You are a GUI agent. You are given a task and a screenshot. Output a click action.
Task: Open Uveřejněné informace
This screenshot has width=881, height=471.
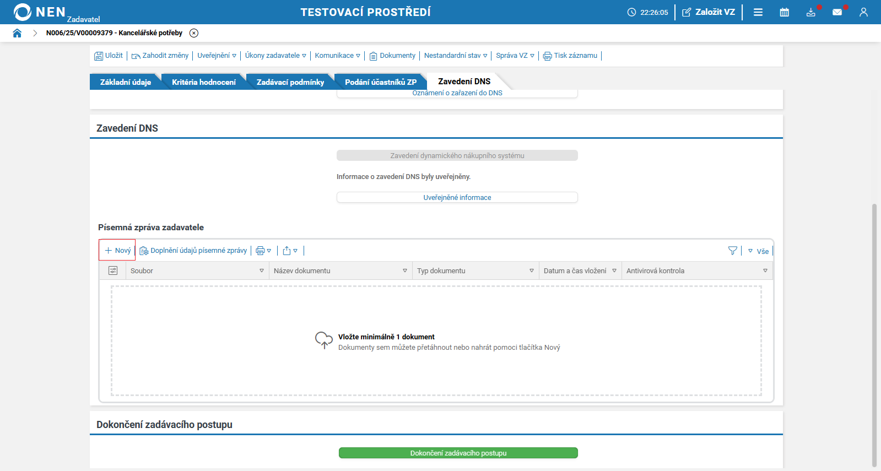coord(457,197)
